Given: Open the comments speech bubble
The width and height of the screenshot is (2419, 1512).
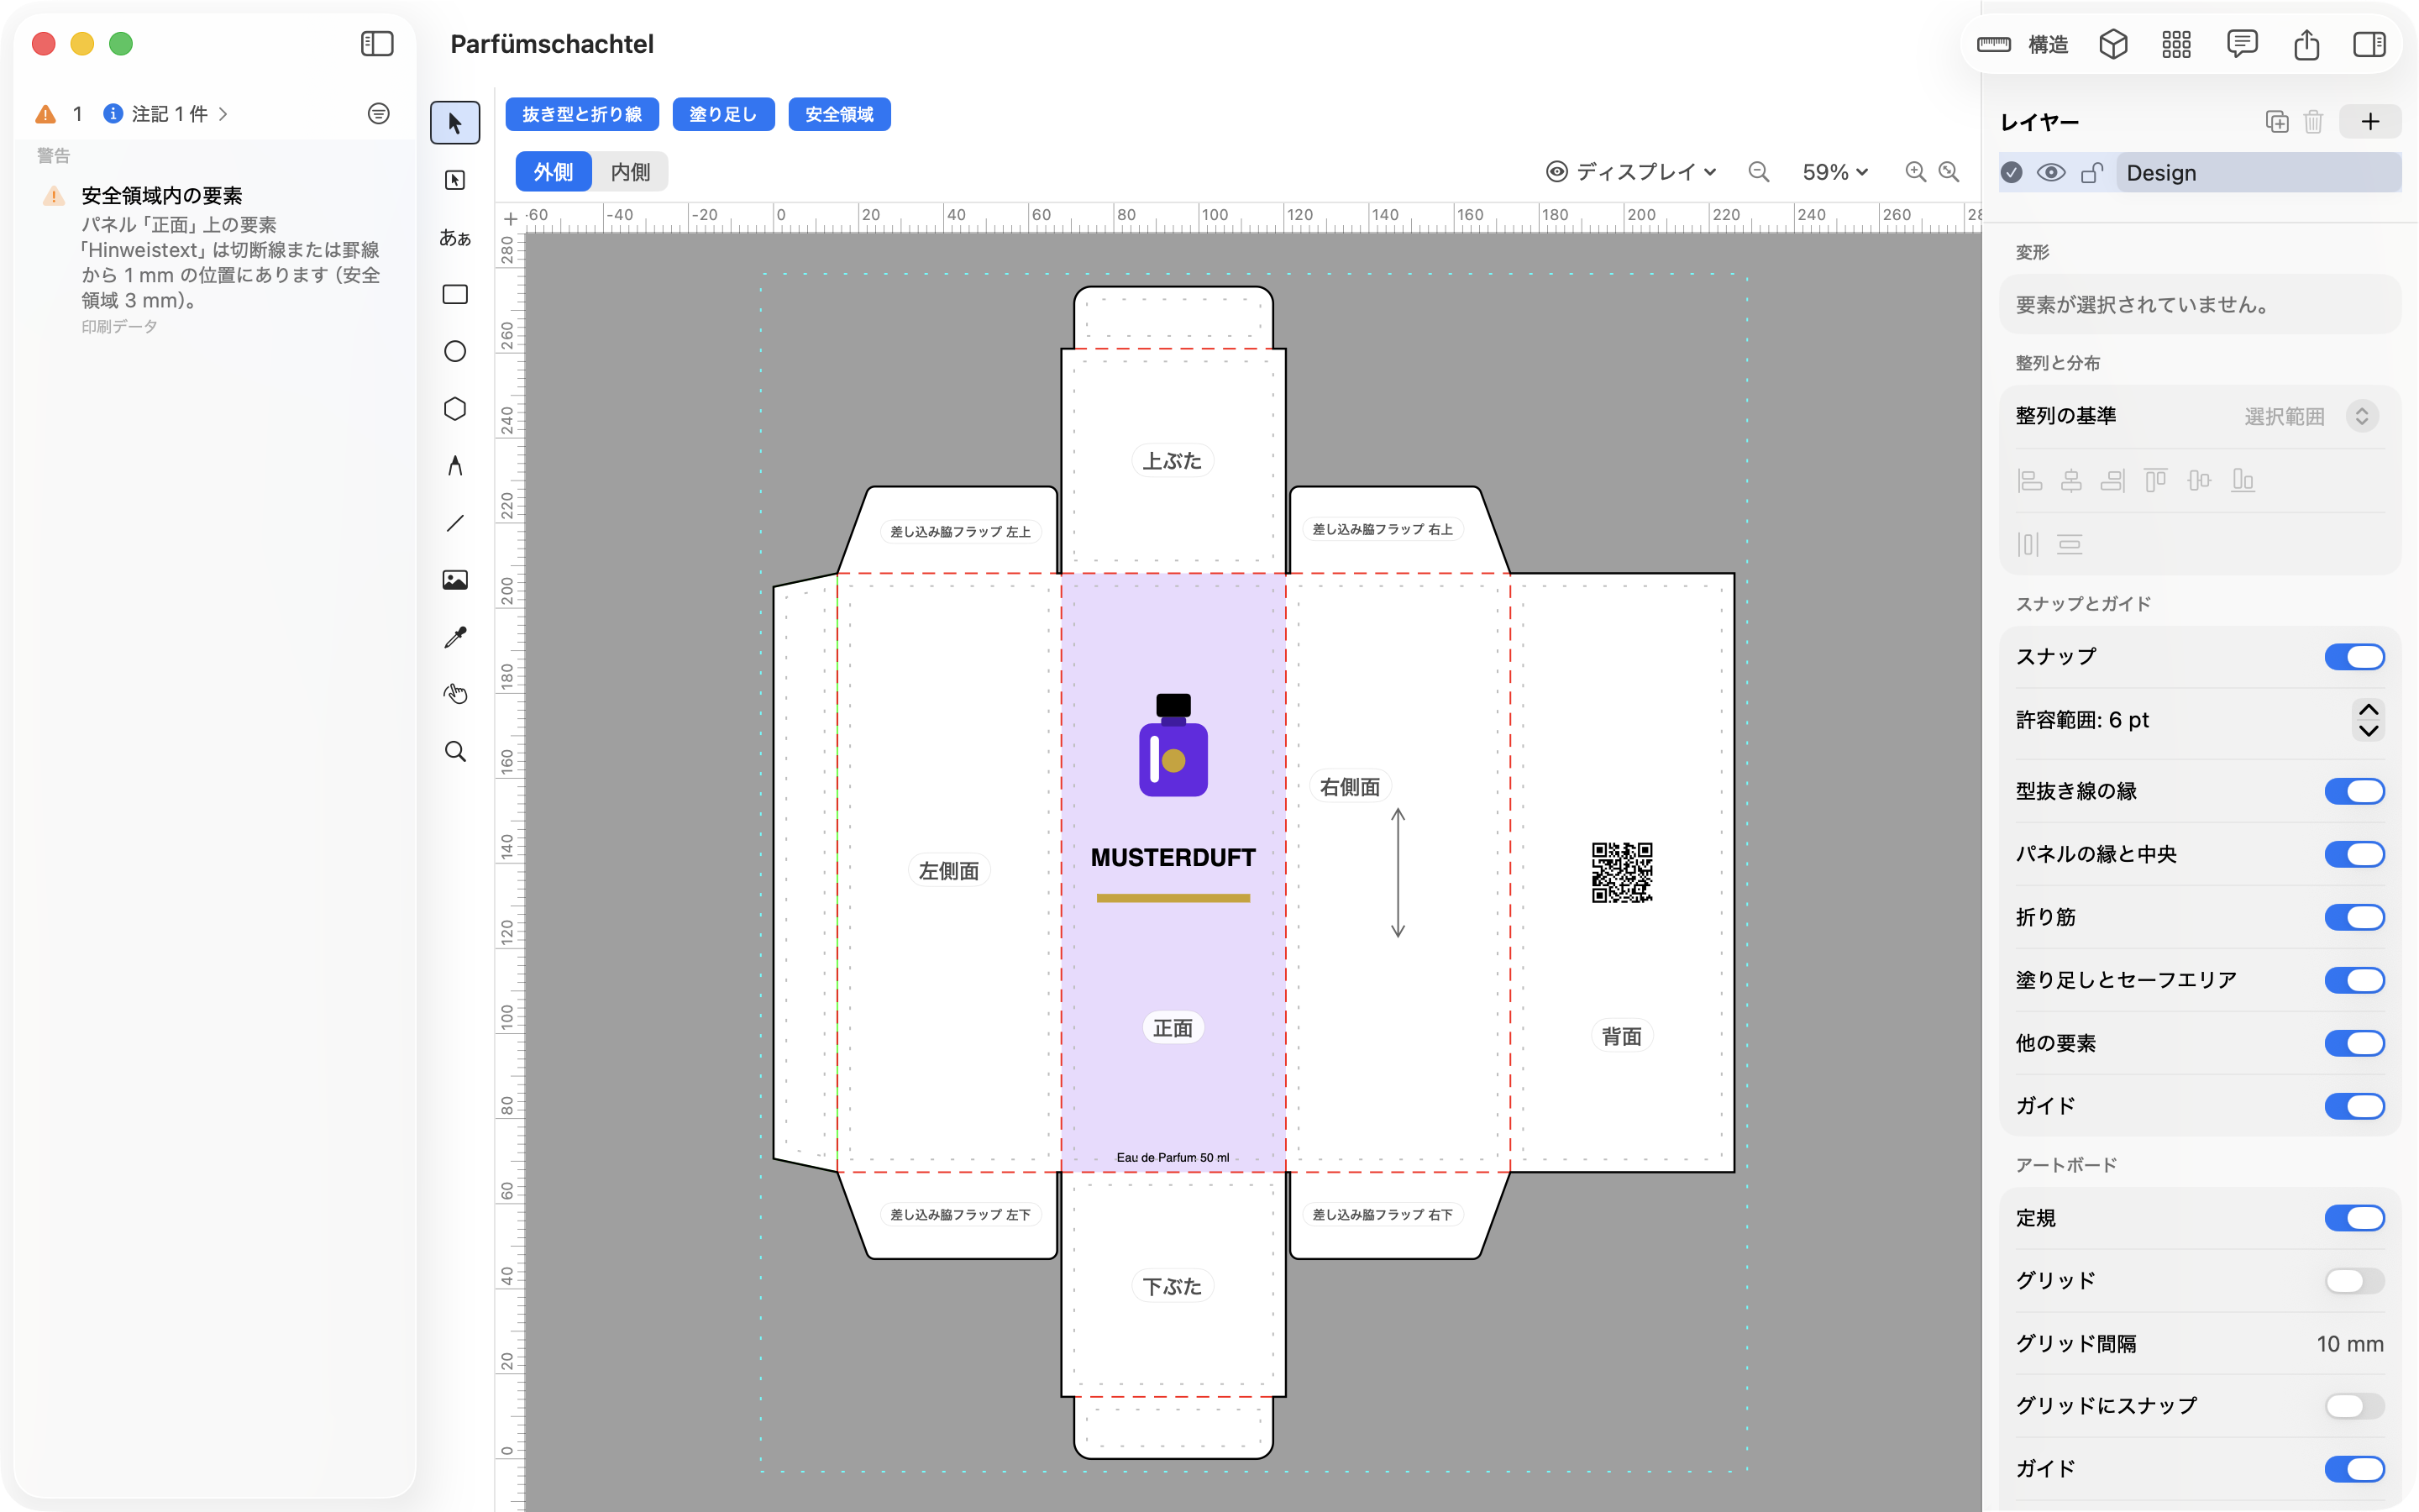Looking at the screenshot, I should (2242, 44).
